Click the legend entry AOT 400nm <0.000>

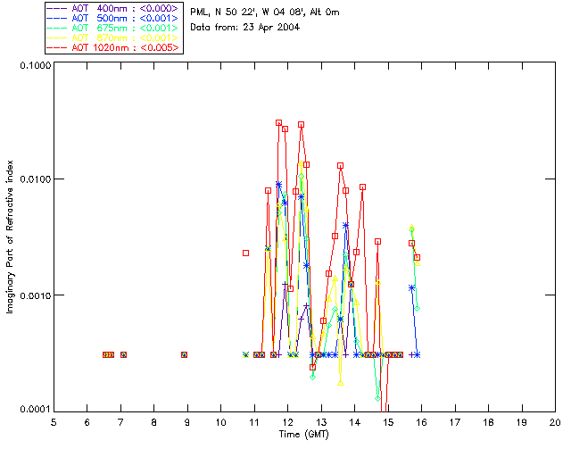click(x=113, y=8)
